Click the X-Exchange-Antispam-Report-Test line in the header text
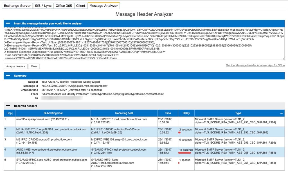 [80, 42]
